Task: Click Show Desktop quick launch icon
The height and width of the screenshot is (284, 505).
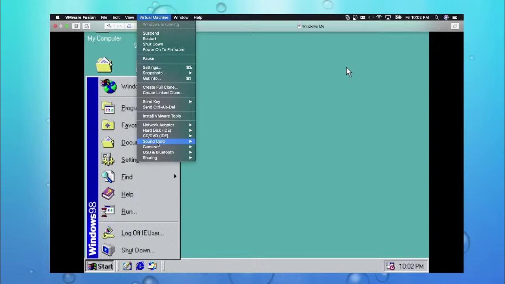Action: pos(127,266)
